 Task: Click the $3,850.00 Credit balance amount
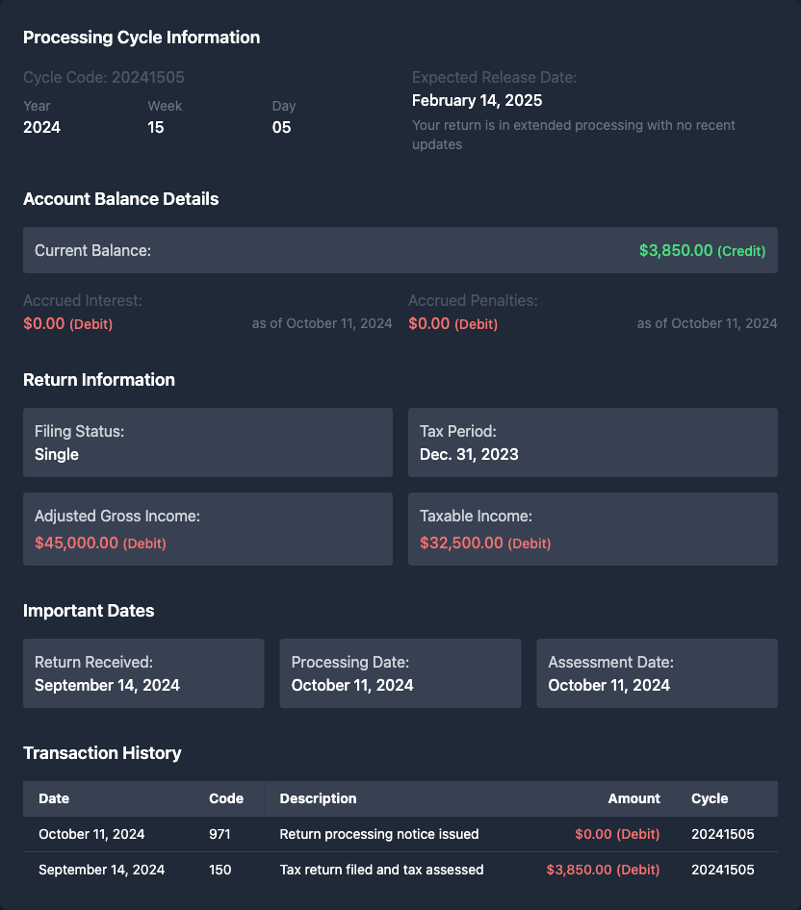tap(701, 250)
